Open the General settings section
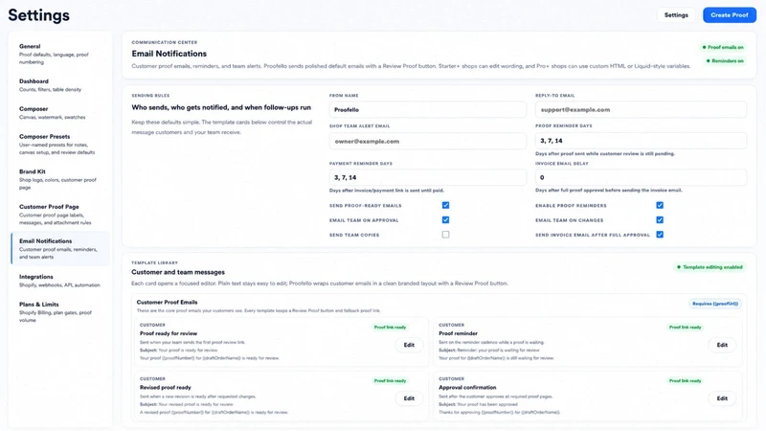The width and height of the screenshot is (766, 431). click(x=59, y=54)
